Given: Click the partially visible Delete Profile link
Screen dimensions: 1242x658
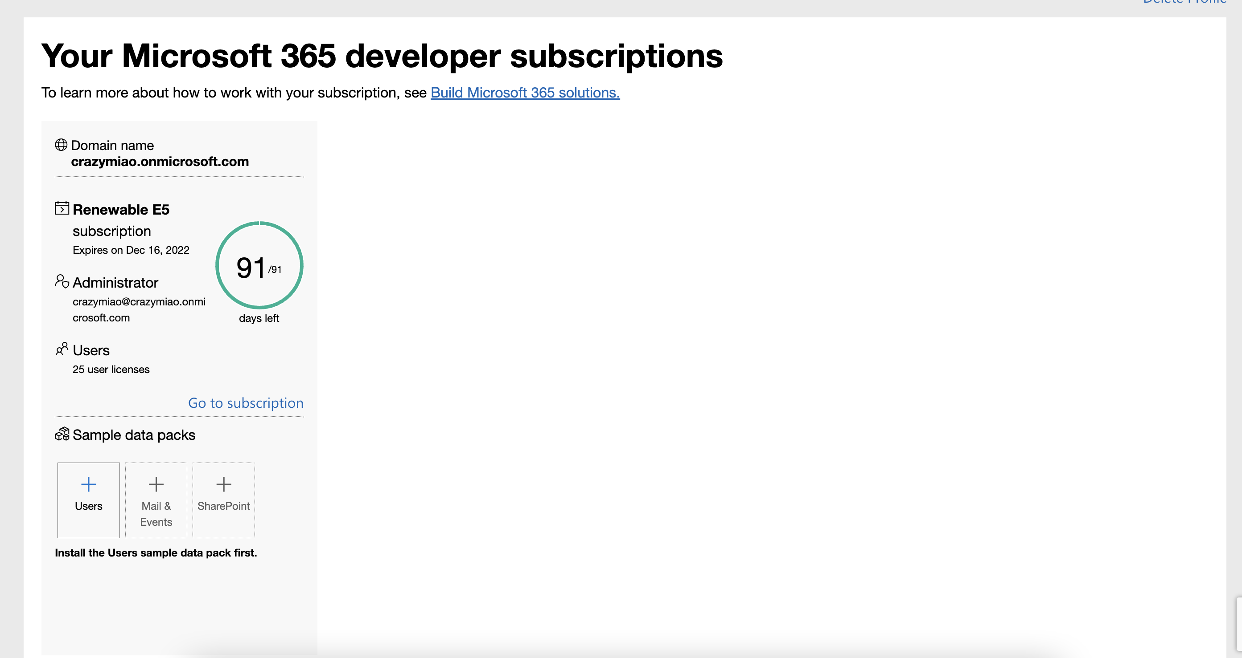Looking at the screenshot, I should pos(1184,2).
